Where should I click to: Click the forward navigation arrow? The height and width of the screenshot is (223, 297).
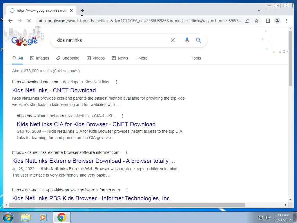pos(20,21)
